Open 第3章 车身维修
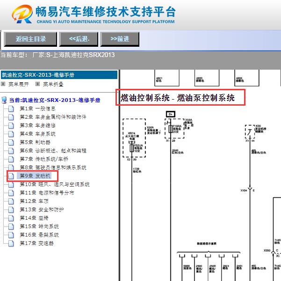281x281 pixels. click(x=37, y=125)
